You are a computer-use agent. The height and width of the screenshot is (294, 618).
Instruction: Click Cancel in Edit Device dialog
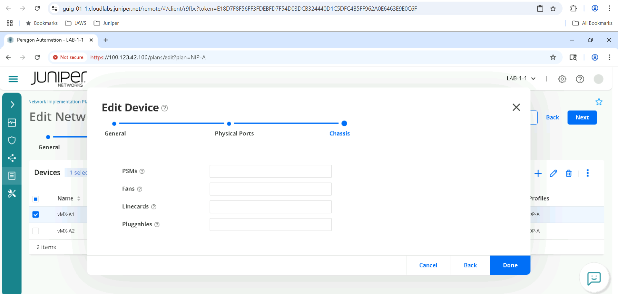pyautogui.click(x=428, y=265)
